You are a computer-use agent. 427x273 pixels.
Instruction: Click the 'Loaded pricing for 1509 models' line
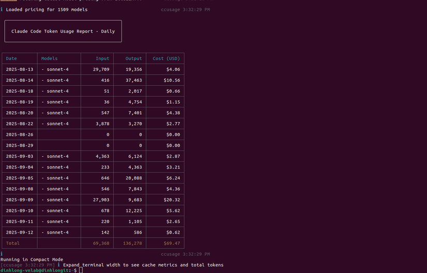tap(47, 9)
